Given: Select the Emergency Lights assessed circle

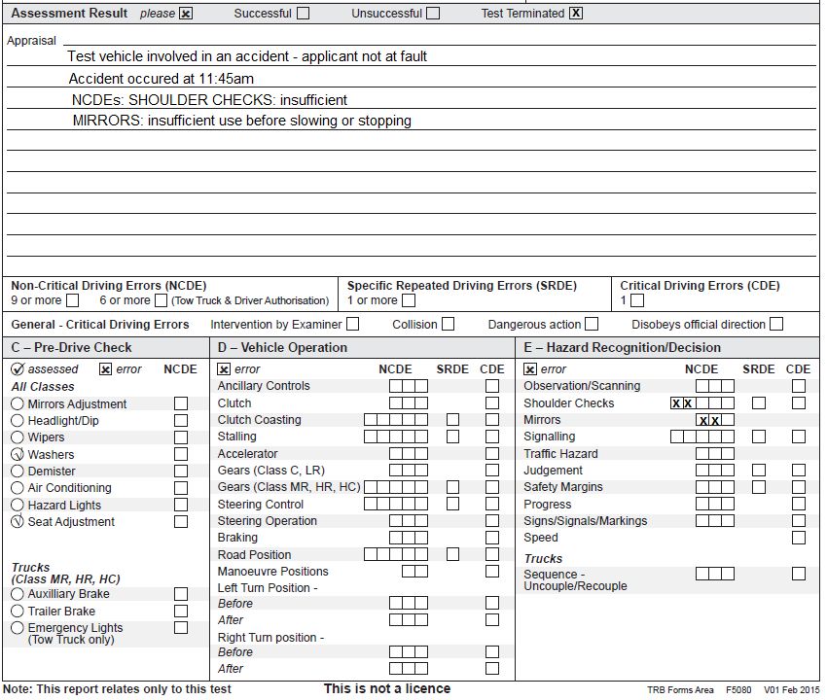Looking at the screenshot, I should pos(18,628).
